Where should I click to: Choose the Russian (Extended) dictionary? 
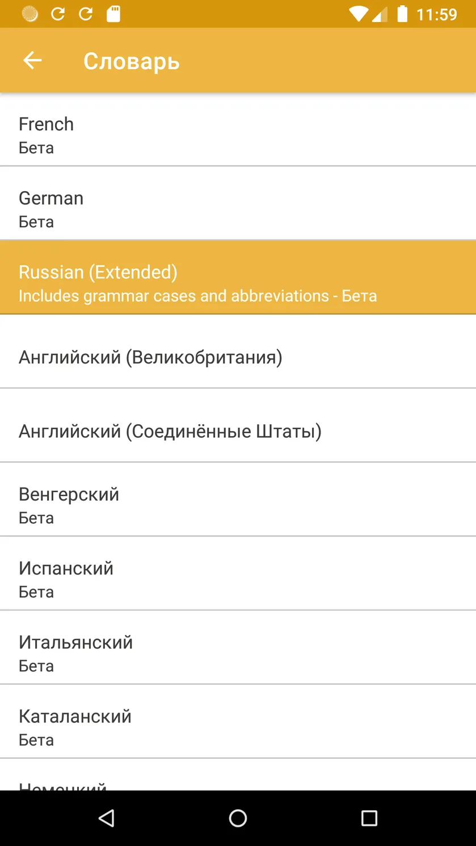(x=238, y=277)
